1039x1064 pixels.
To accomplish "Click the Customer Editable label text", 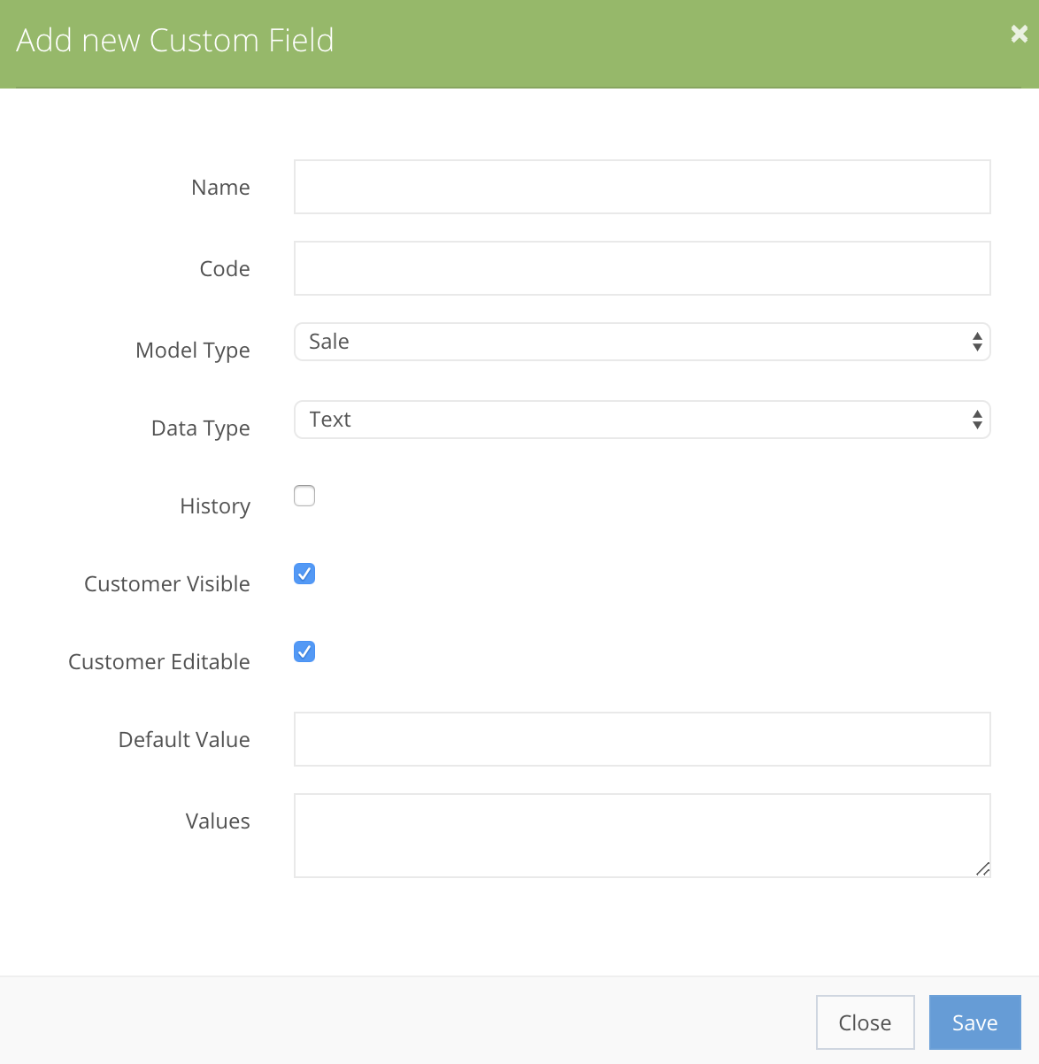I will pyautogui.click(x=158, y=661).
